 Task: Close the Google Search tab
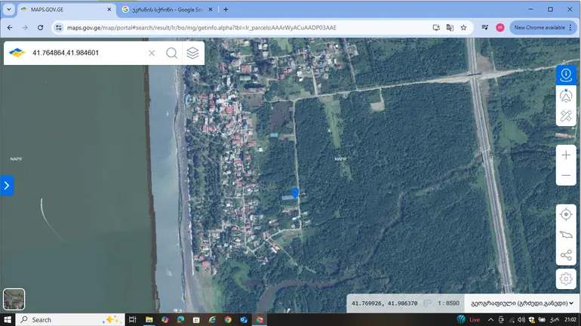point(211,10)
